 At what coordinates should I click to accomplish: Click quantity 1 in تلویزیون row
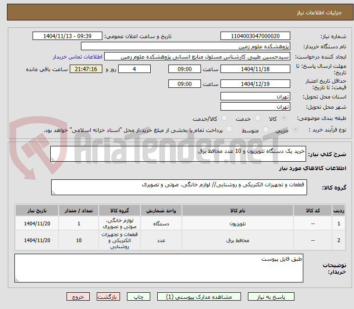(x=79, y=224)
